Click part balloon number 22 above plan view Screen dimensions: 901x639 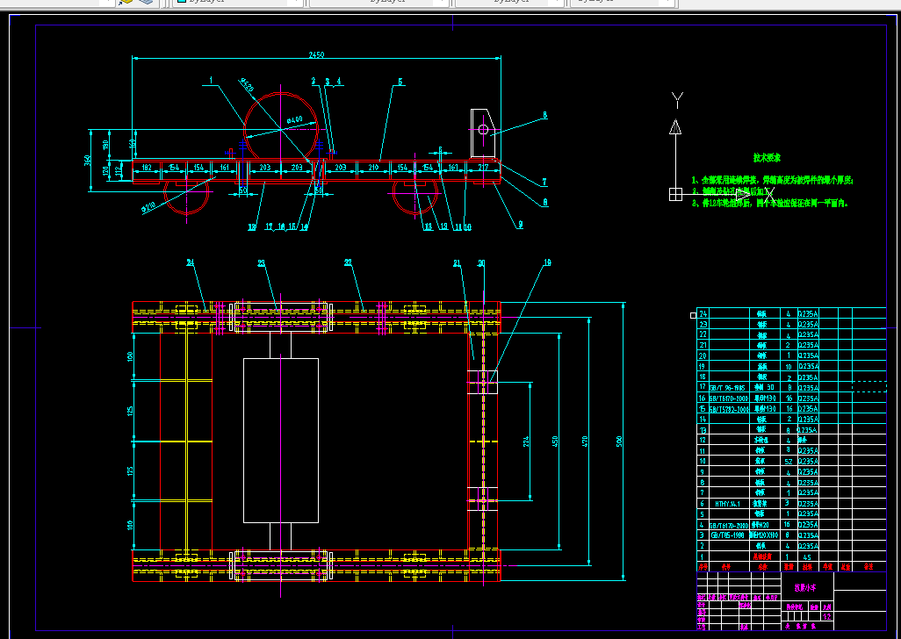(x=348, y=263)
